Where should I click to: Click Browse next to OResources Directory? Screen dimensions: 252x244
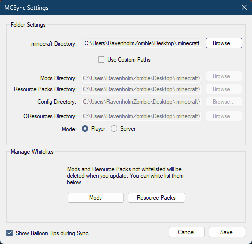click(x=224, y=116)
